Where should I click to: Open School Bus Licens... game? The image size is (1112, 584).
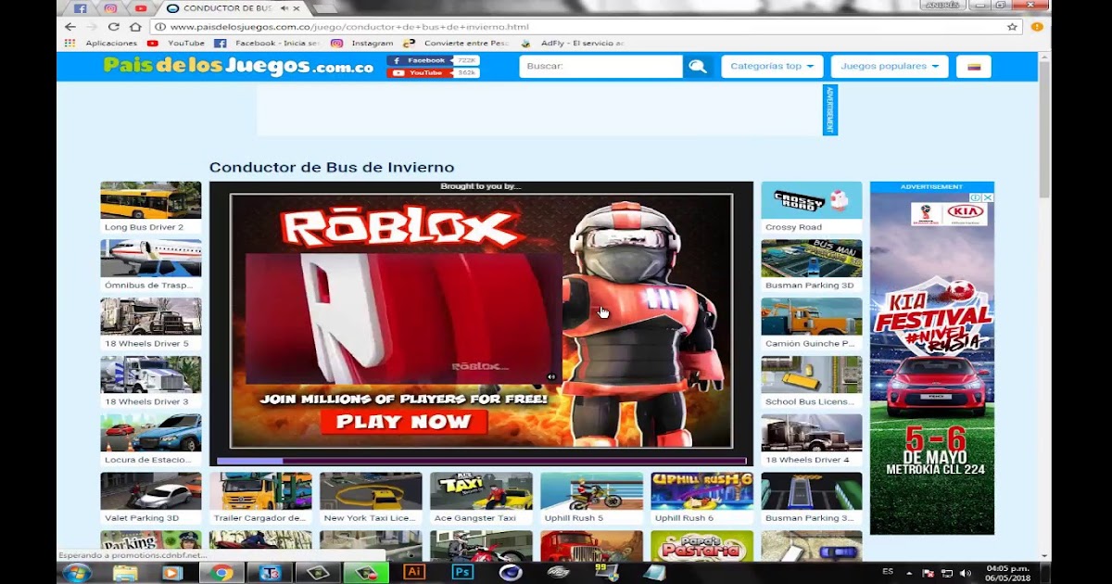tap(812, 383)
